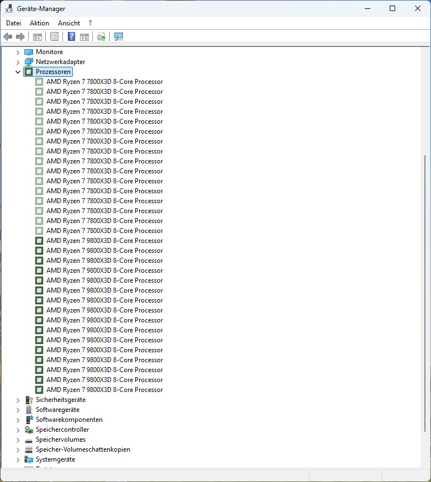
Task: Click the Speichervolumes drive icon
Action: (x=29, y=440)
